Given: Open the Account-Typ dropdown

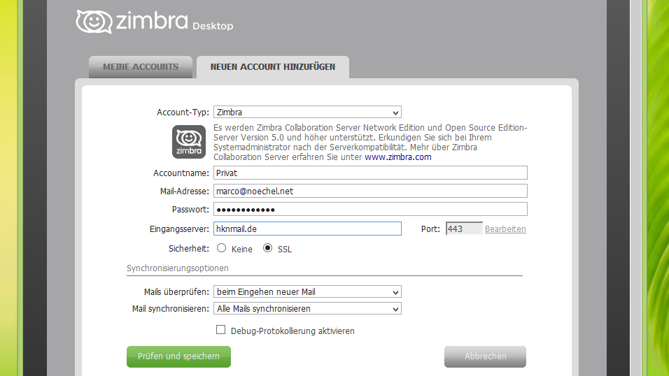Looking at the screenshot, I should click(307, 112).
